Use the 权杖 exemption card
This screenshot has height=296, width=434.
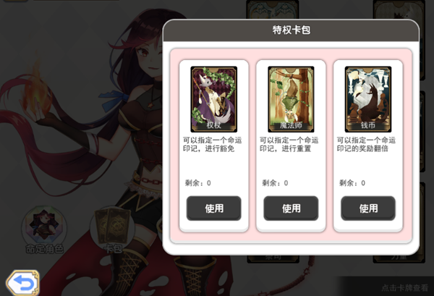coord(213,208)
